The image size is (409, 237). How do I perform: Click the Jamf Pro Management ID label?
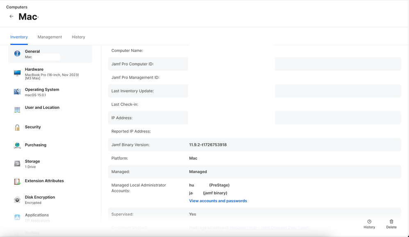(135, 78)
